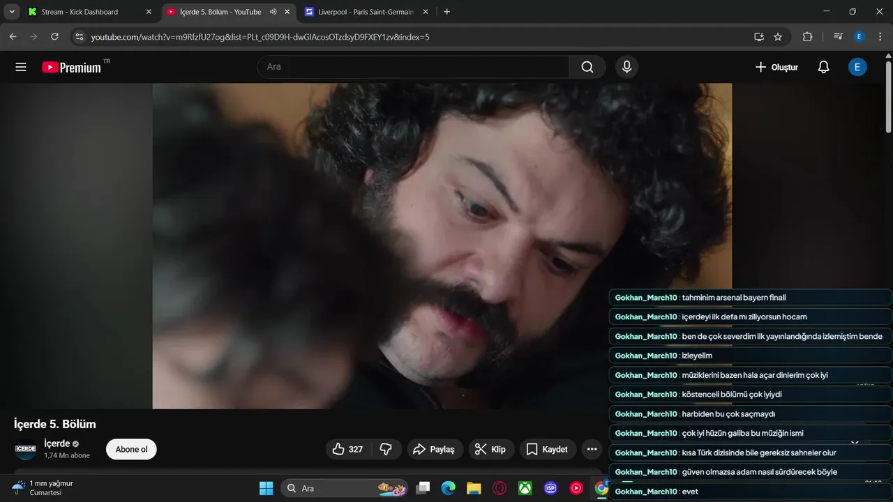Image resolution: width=893 pixels, height=502 pixels.
Task: Open YouTube notifications bell
Action: click(823, 67)
